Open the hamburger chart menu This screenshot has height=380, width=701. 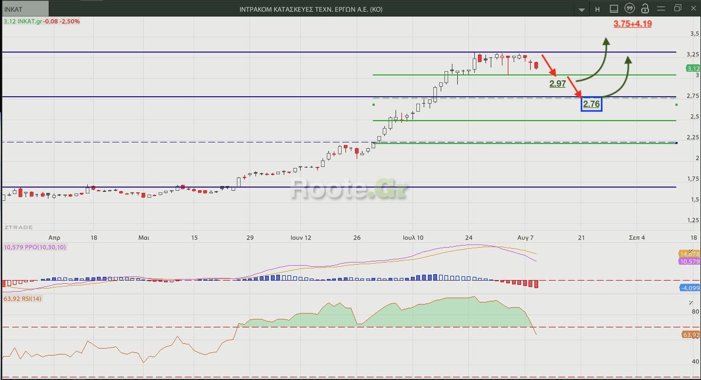661,9
